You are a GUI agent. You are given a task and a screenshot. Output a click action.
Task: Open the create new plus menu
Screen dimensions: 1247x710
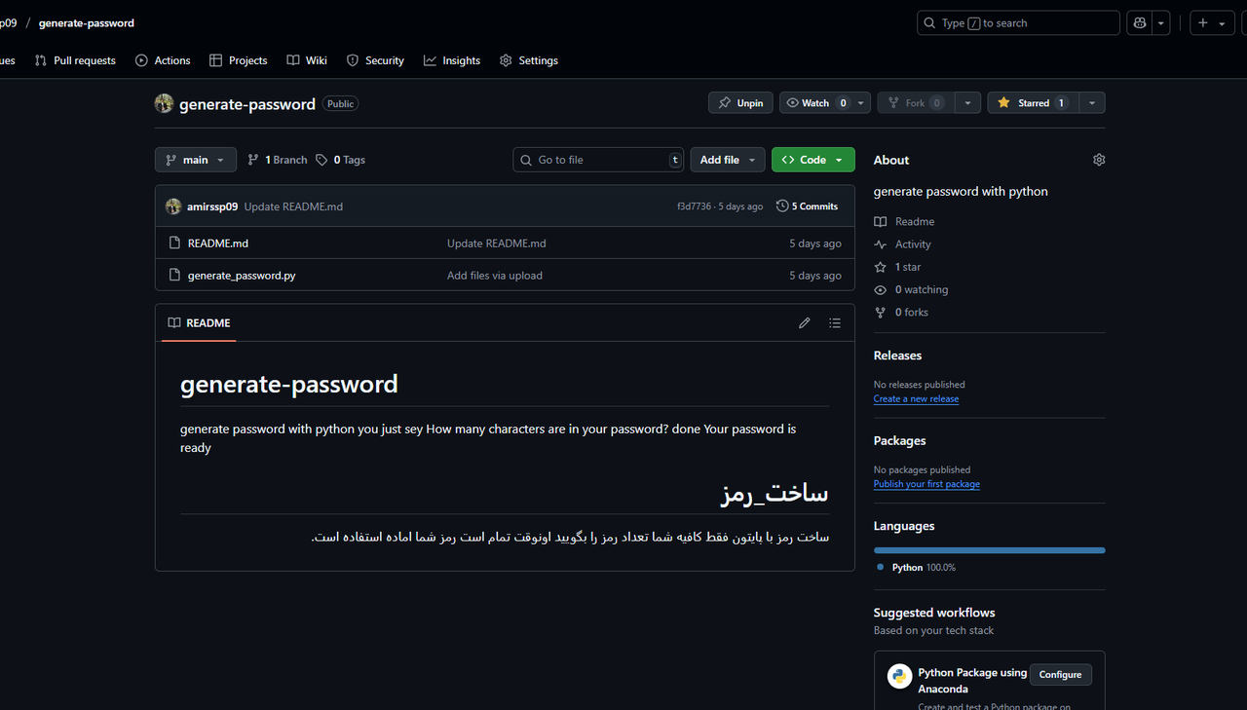[x=1212, y=23]
